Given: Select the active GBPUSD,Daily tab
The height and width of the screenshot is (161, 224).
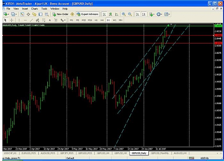Looking at the screenshot, I should click(x=139, y=153).
